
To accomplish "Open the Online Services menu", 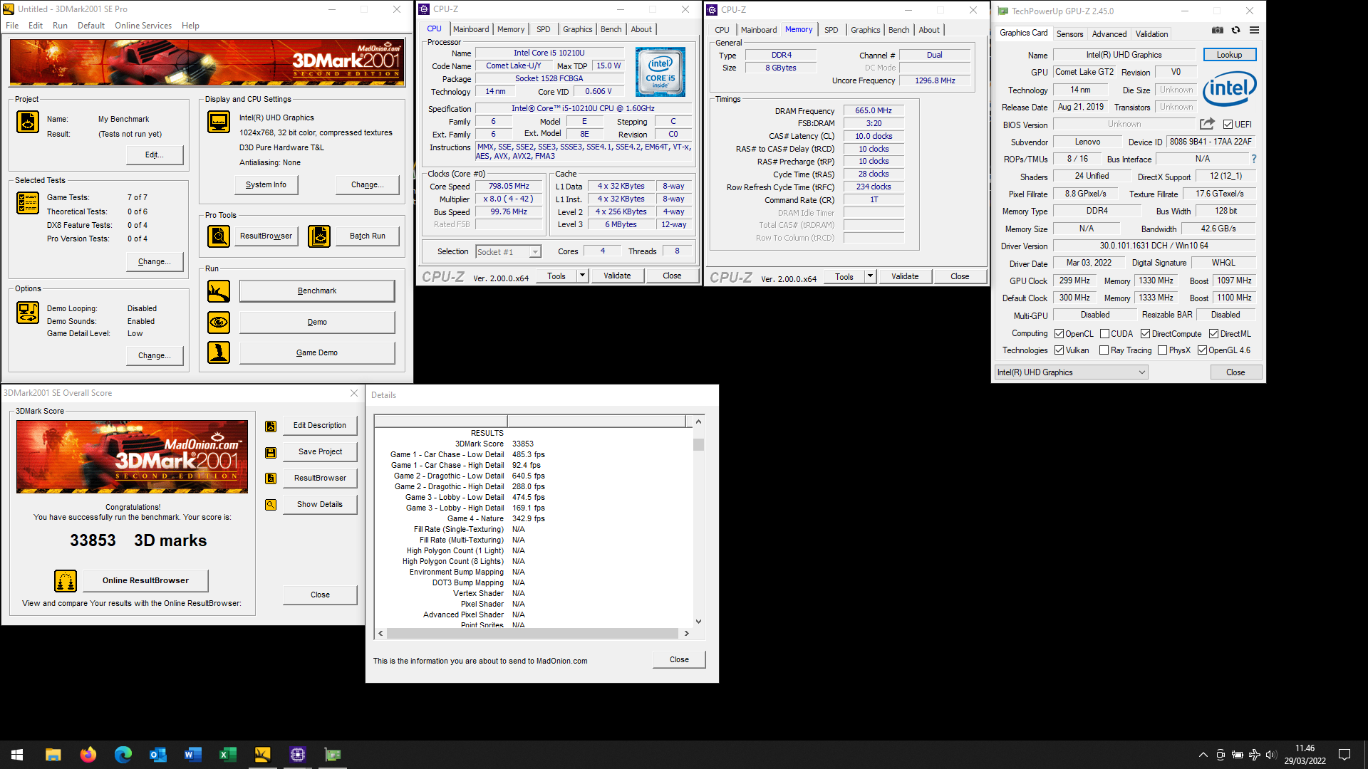I will 143,26.
